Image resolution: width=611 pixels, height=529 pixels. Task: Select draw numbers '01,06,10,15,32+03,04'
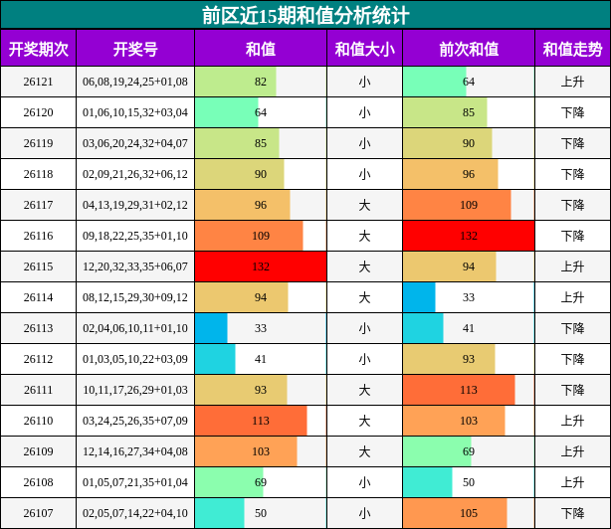click(135, 112)
